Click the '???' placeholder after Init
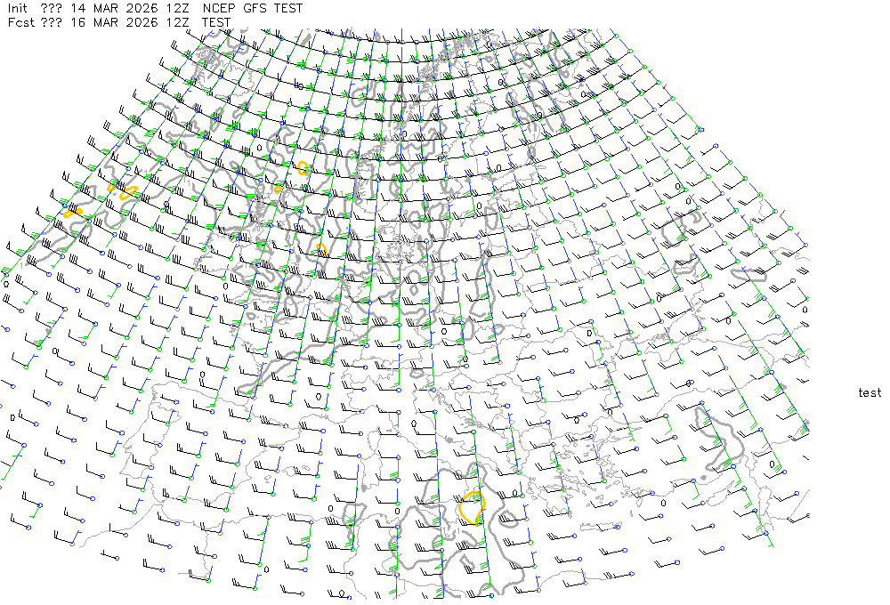This screenshot has height=605, width=890. click(x=52, y=8)
